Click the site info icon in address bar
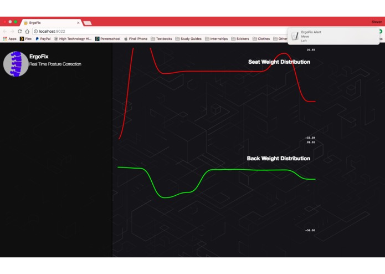Screen dimensions: 385x274 pos(36,32)
